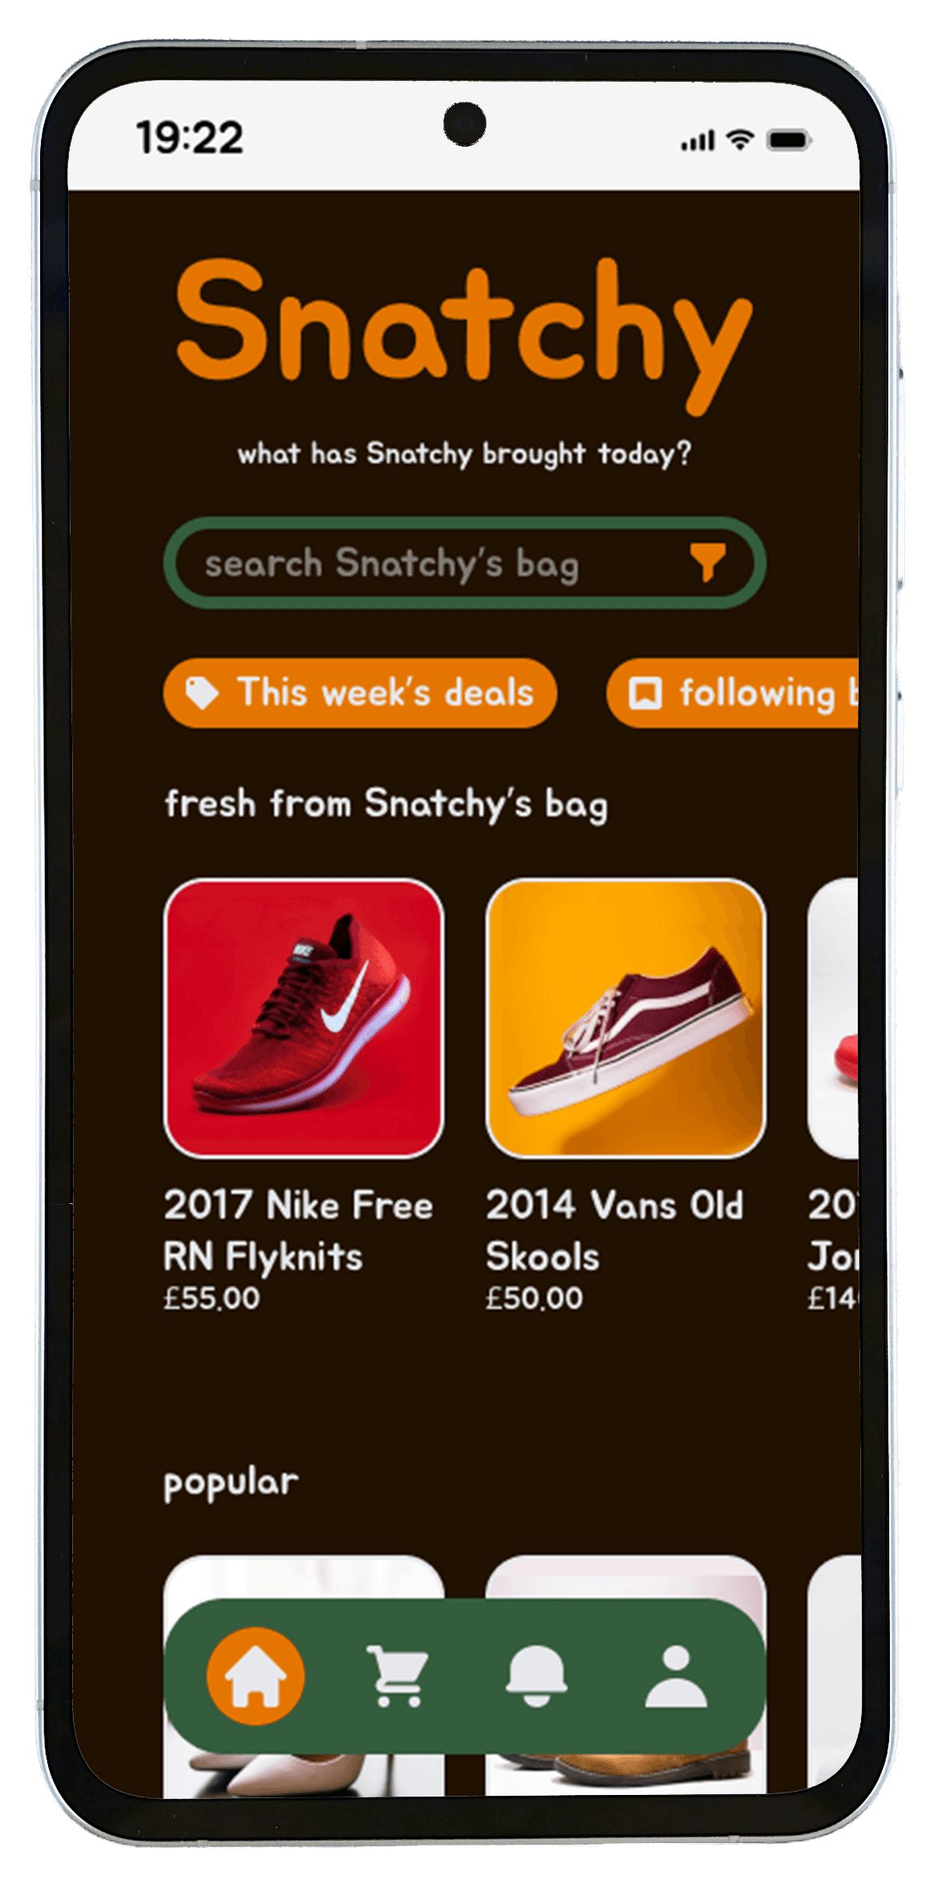Tap the 19:22 status bar clock
This screenshot has width=938, height=1880.
click(190, 138)
